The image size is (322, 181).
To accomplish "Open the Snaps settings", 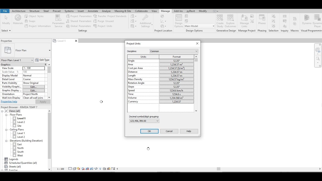I will 30,21.
